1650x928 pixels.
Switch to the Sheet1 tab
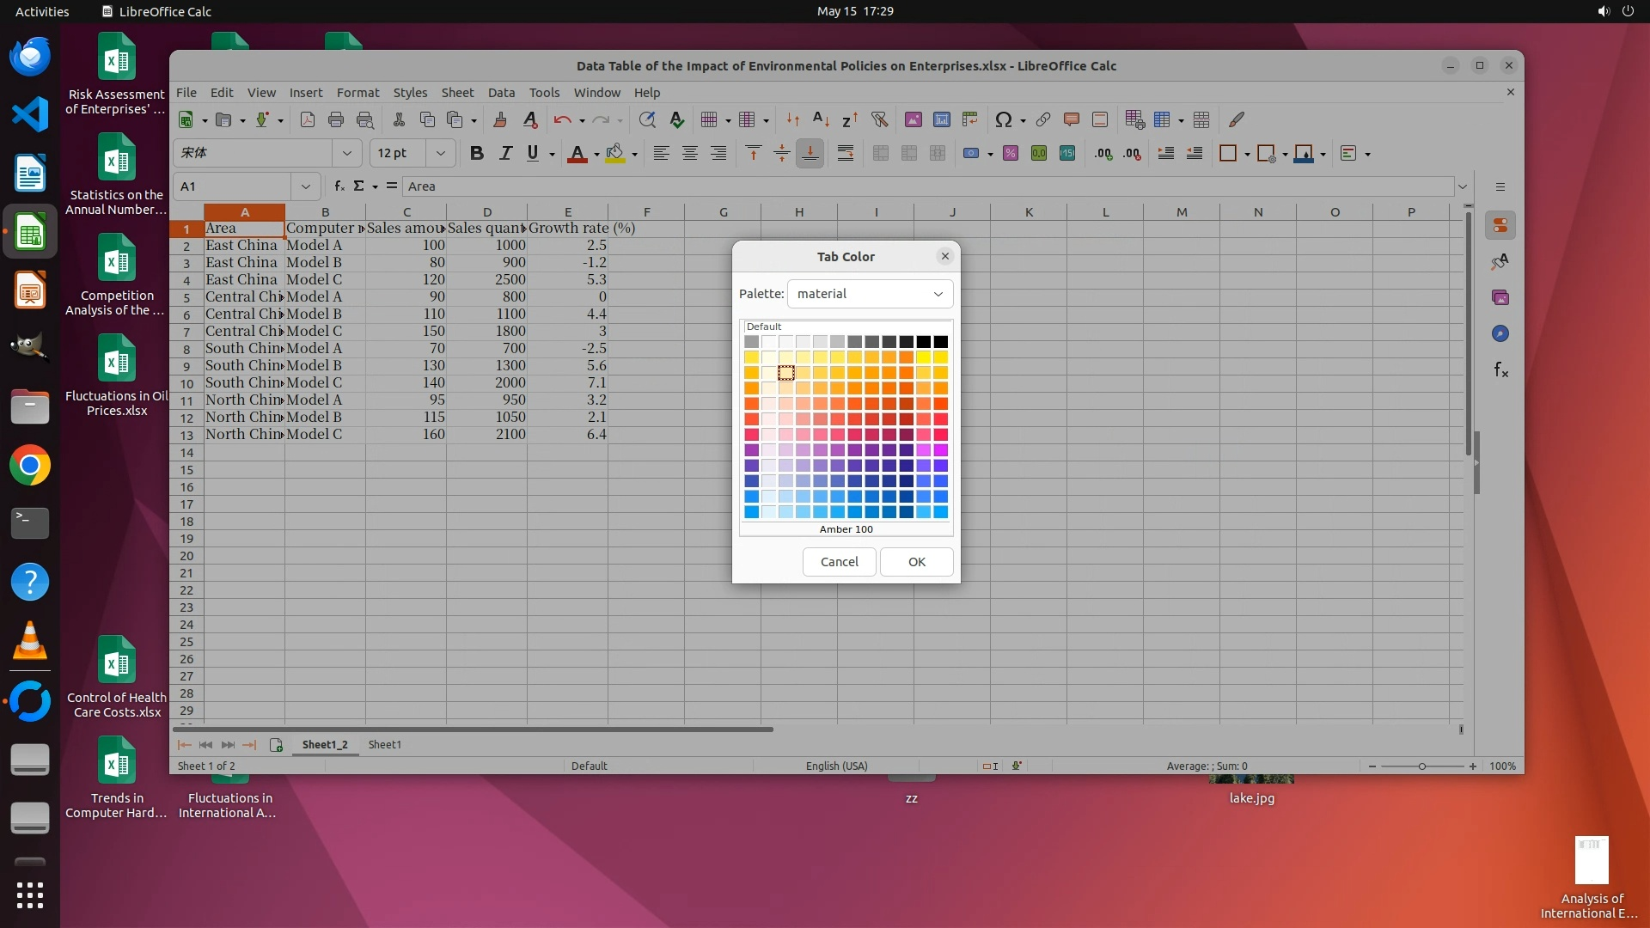click(x=384, y=744)
